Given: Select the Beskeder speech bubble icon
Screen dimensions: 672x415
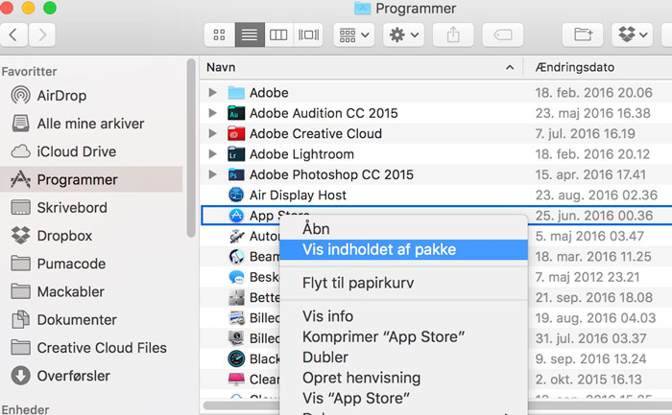Looking at the screenshot, I should coord(236,277).
